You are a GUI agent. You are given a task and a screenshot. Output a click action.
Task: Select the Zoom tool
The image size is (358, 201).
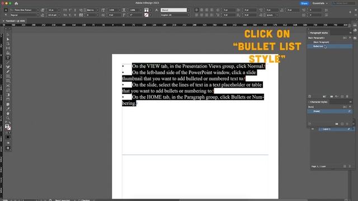point(8,118)
